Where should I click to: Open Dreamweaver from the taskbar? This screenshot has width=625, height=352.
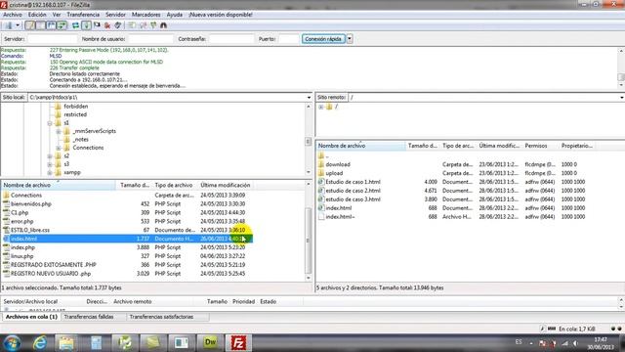[x=210, y=343]
